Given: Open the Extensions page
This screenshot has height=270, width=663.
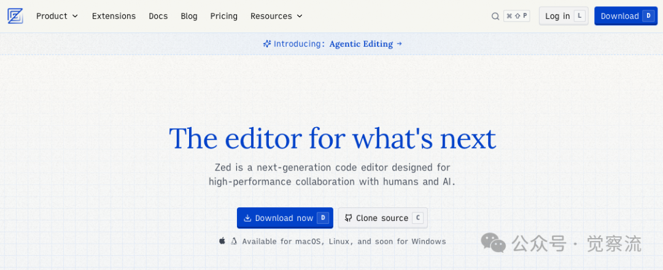Looking at the screenshot, I should [114, 16].
